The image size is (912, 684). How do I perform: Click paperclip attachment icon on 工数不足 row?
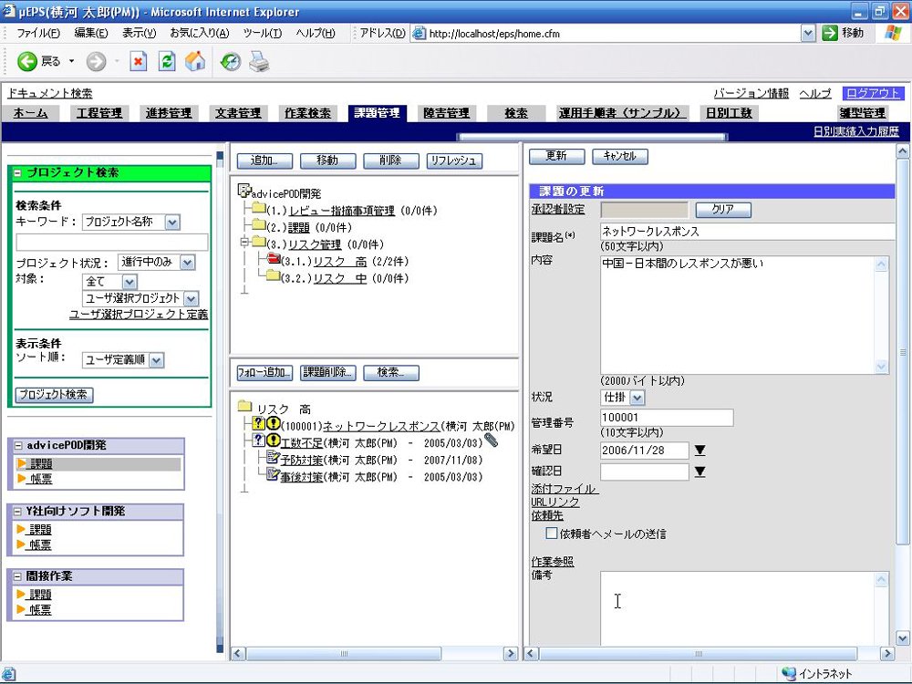coord(492,440)
